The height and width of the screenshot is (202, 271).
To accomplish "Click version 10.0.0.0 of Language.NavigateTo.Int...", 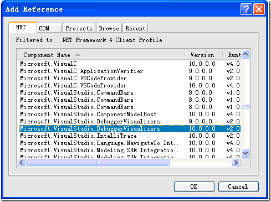I will [x=202, y=143].
